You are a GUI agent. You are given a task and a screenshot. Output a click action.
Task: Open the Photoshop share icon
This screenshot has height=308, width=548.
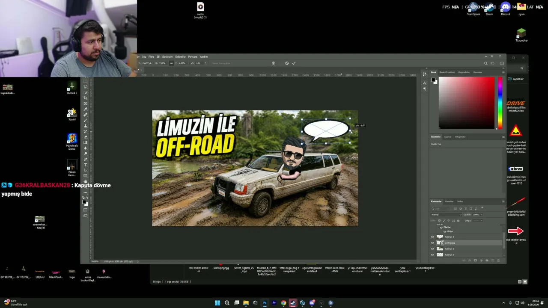[502, 63]
